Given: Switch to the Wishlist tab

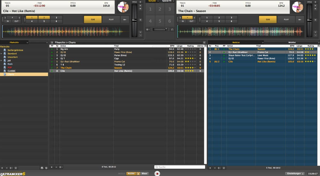Looking at the screenshot, I should coord(292,43).
